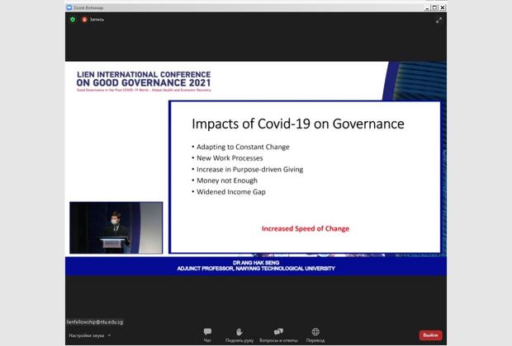Click the speaker video thumbnail
Screen dimensions: 512x346
click(116, 227)
